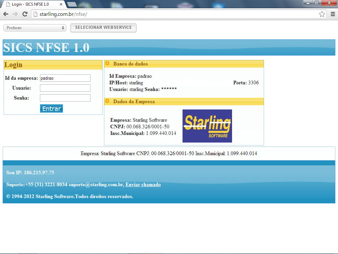Screen dimensions: 338x254
Task: Focus the Senha password field
Action: [65, 98]
